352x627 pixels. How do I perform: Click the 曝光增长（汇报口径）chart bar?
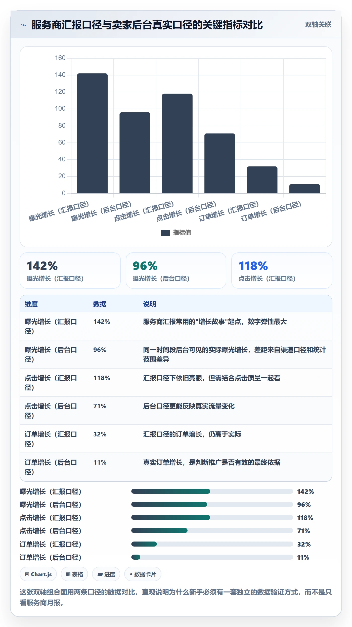pos(92,133)
